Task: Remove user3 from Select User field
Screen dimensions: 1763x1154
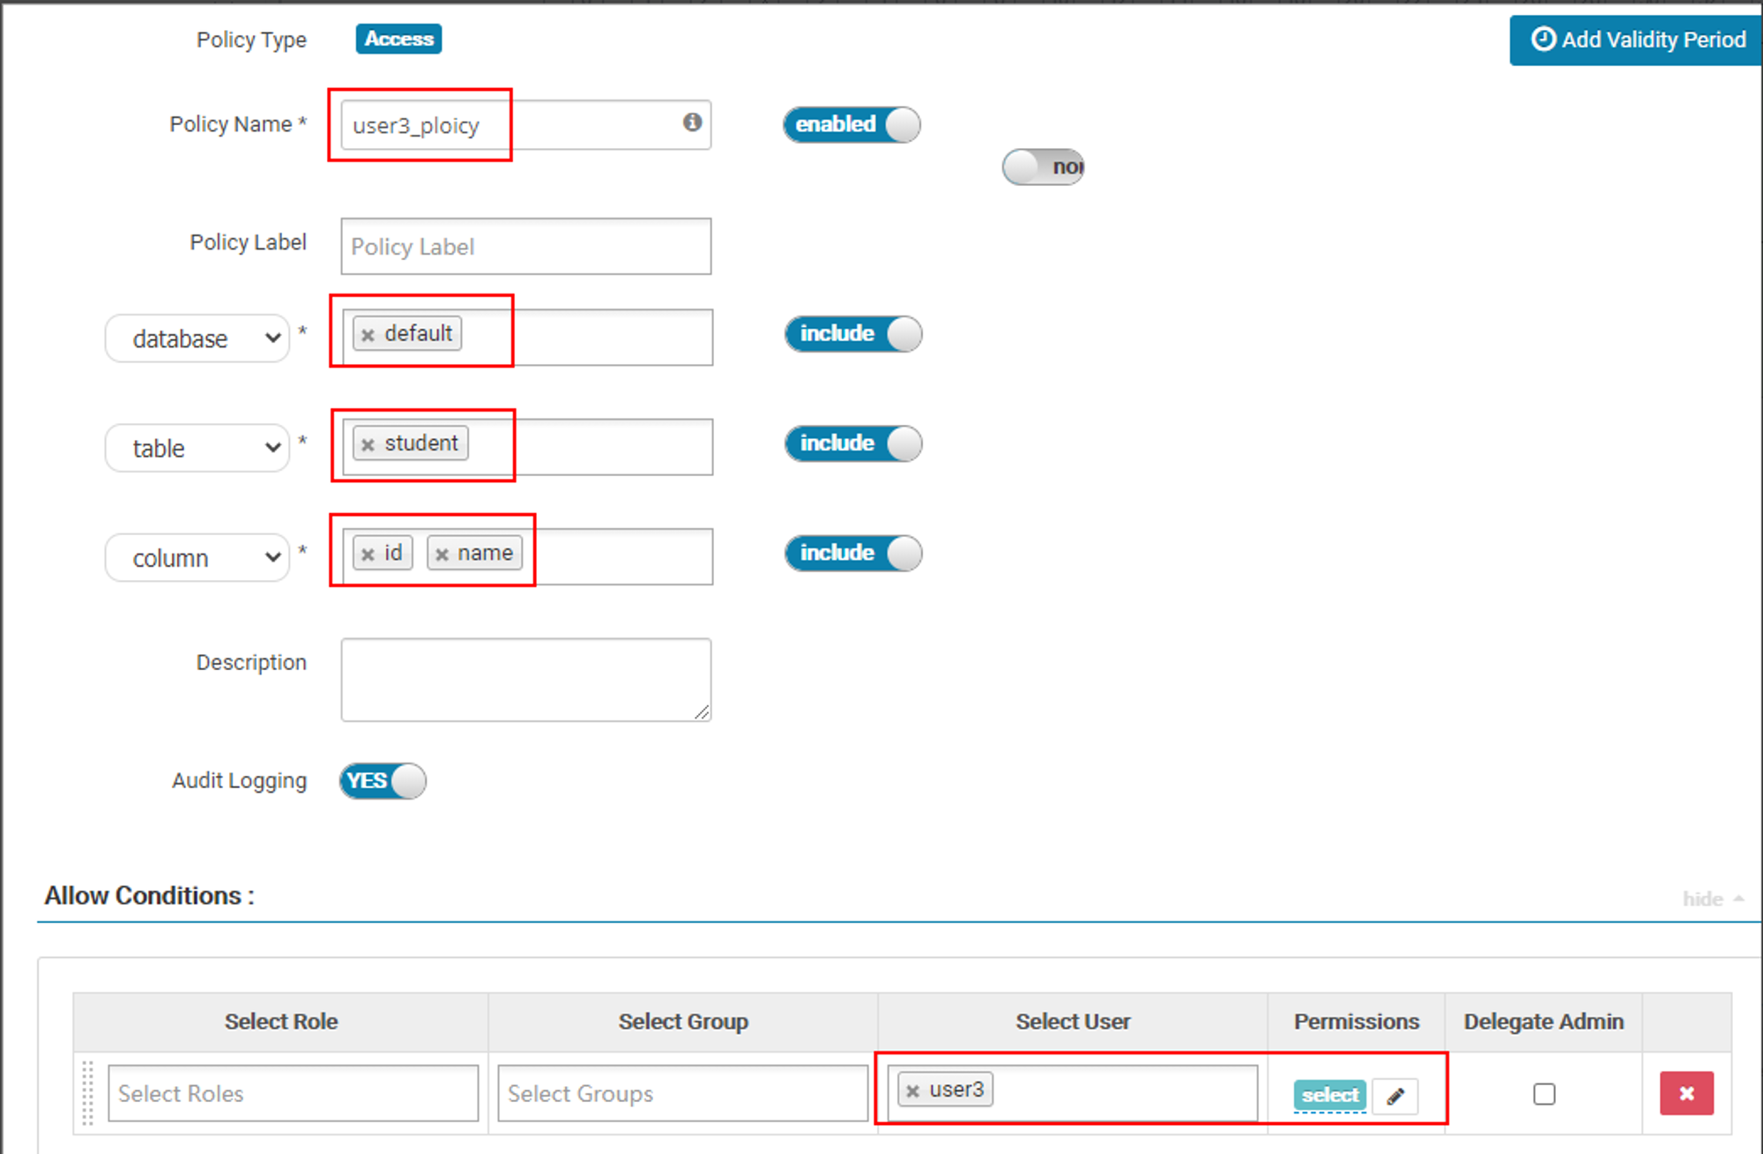Action: [913, 1091]
